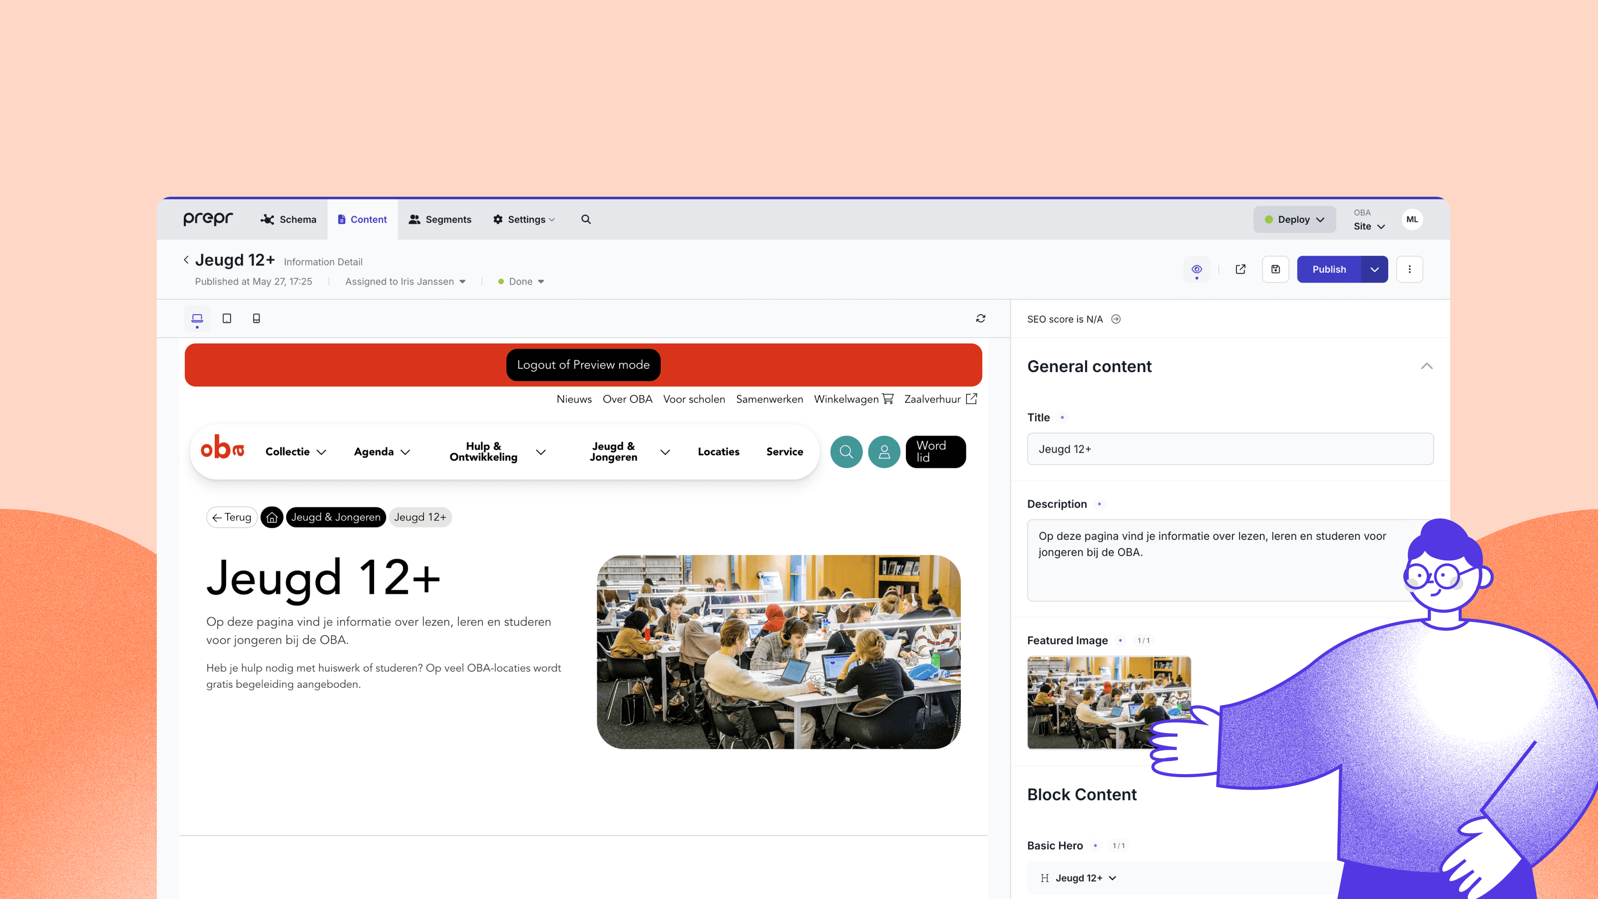Click the Jeugd 12+ breadcrumb
This screenshot has width=1598, height=899.
tap(420, 517)
